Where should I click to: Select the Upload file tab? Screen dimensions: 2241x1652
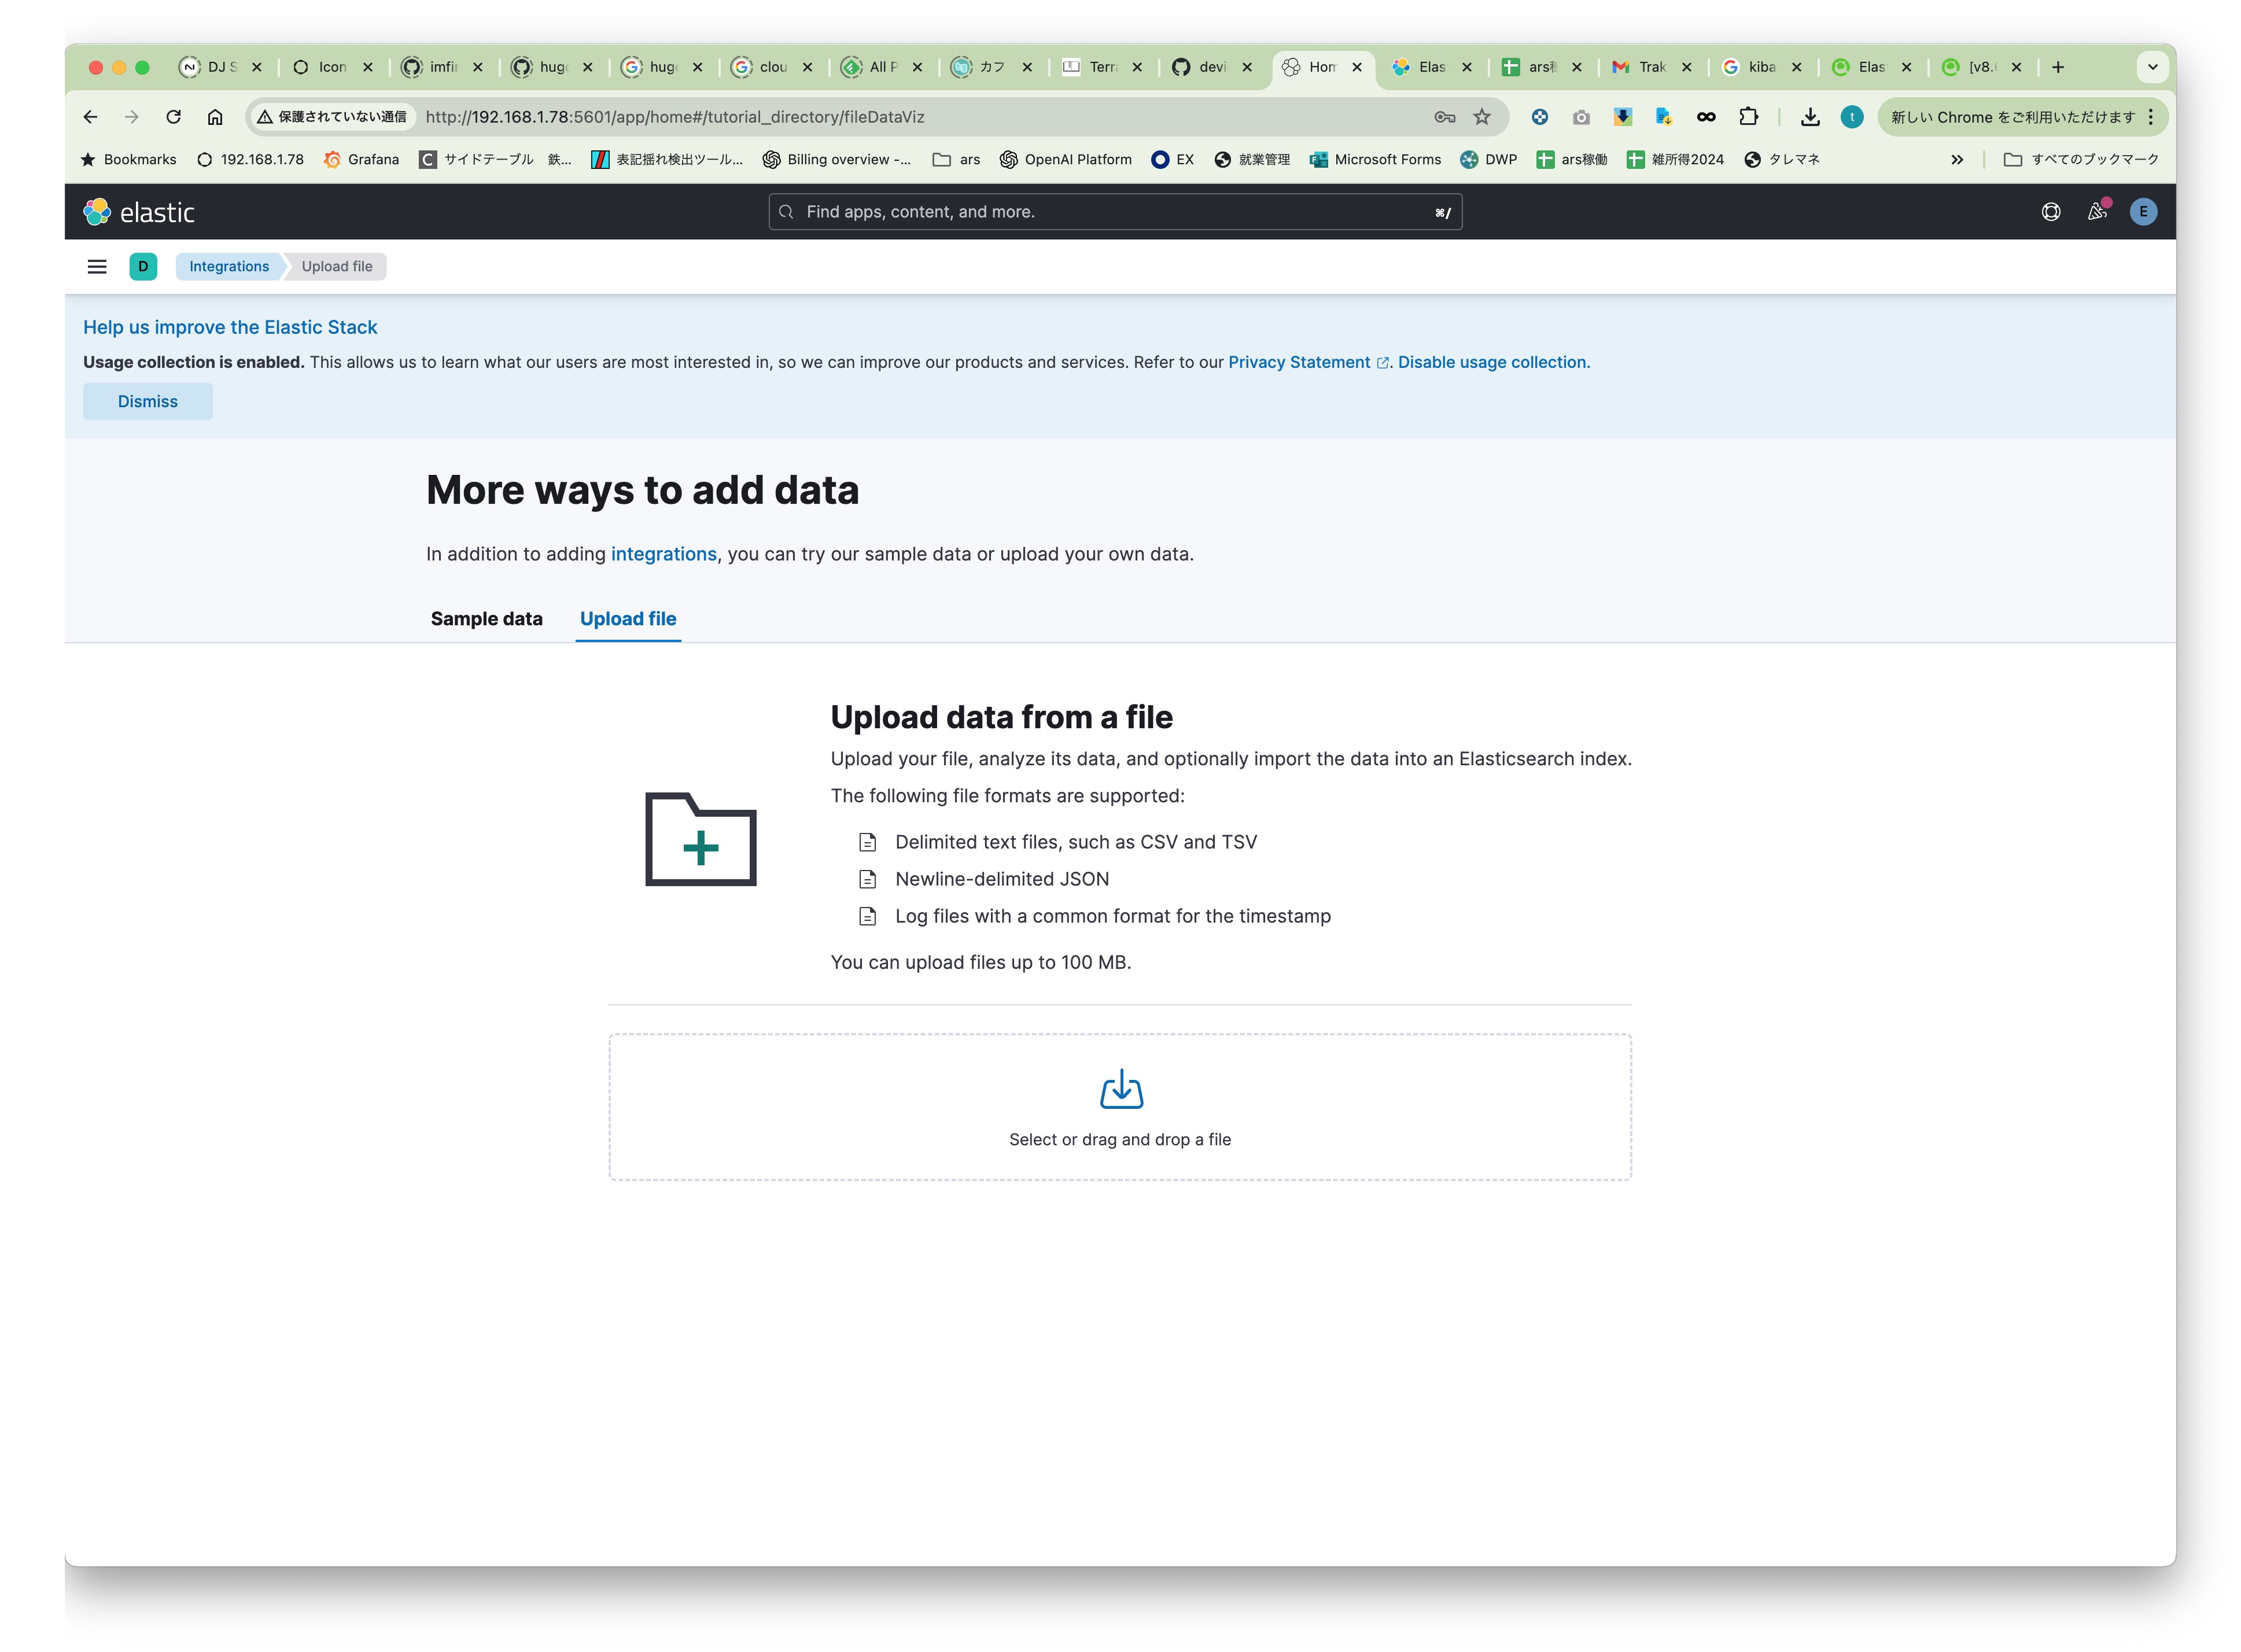click(x=627, y=619)
